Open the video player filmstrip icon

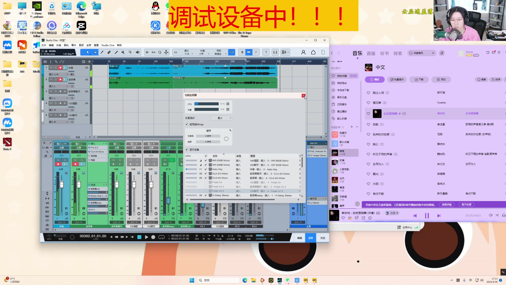pyautogui.click(x=275, y=52)
